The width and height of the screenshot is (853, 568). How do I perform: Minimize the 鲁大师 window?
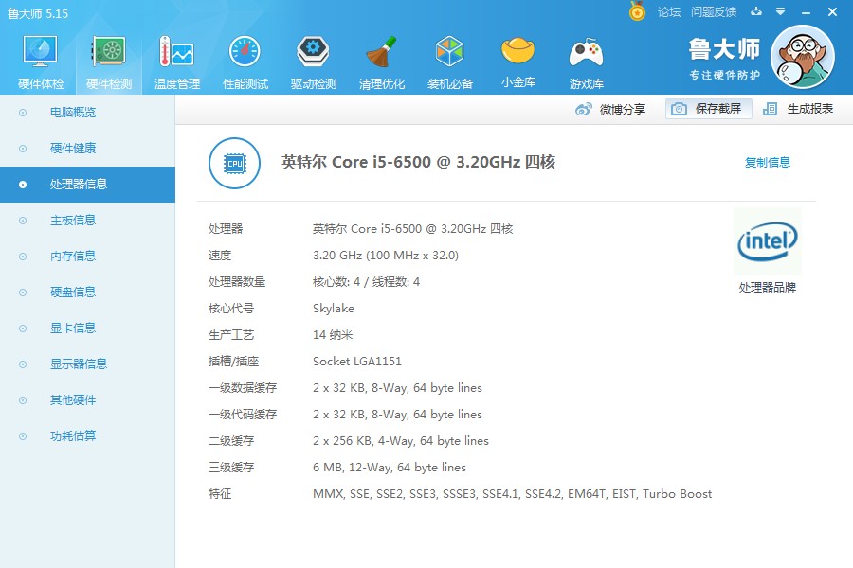coord(807,12)
